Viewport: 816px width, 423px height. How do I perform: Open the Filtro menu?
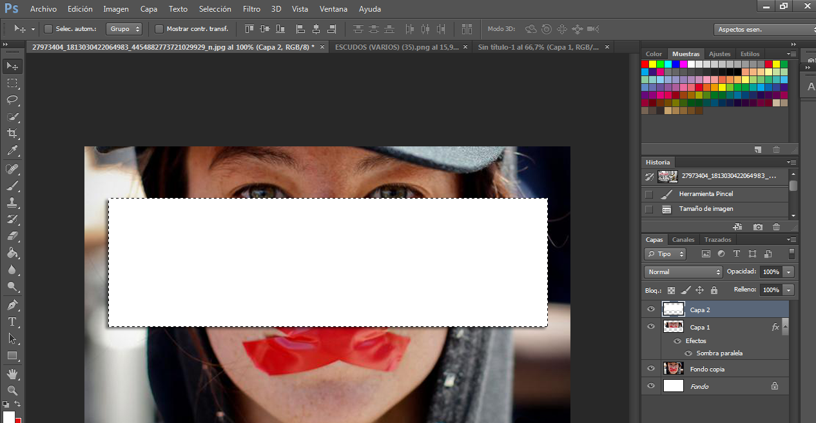point(251,9)
